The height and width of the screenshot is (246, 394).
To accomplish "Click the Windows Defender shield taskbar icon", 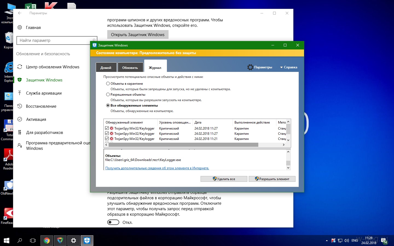I will (87, 241).
